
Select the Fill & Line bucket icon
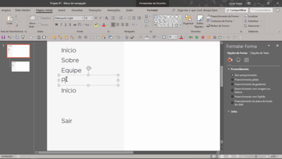coord(230,60)
